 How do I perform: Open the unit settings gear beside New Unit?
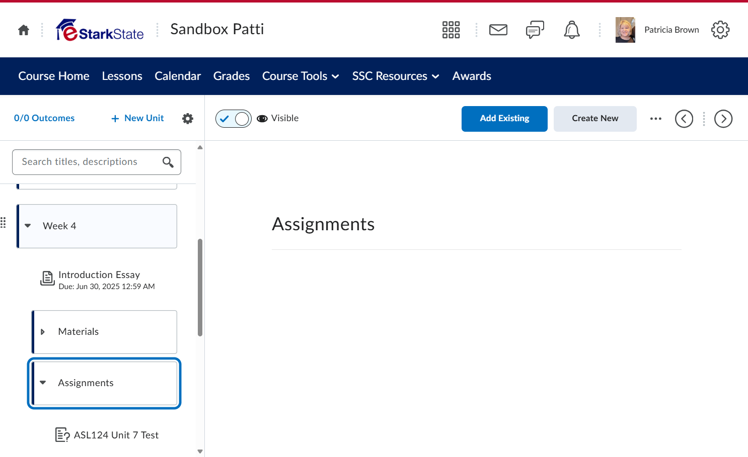[188, 119]
